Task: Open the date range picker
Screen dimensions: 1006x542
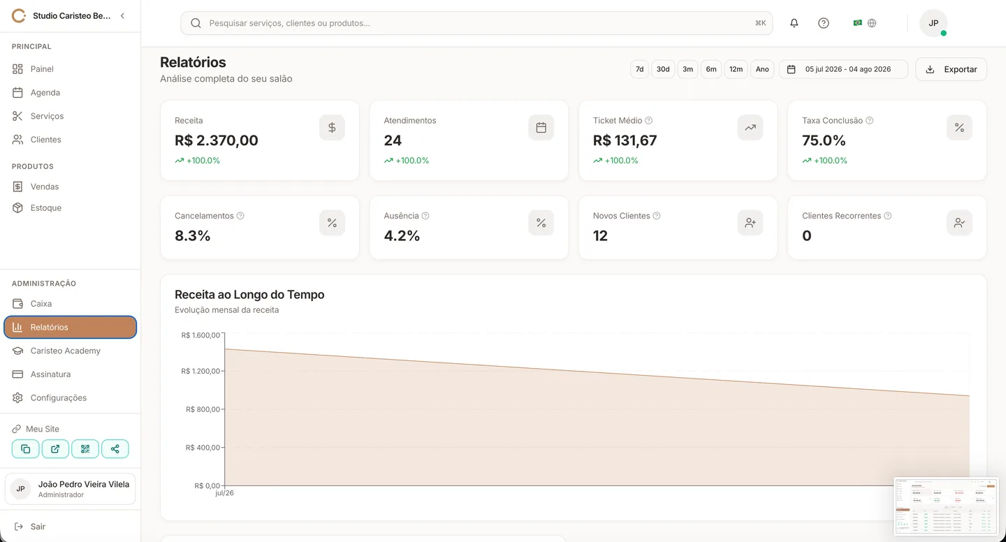Action: pos(843,69)
